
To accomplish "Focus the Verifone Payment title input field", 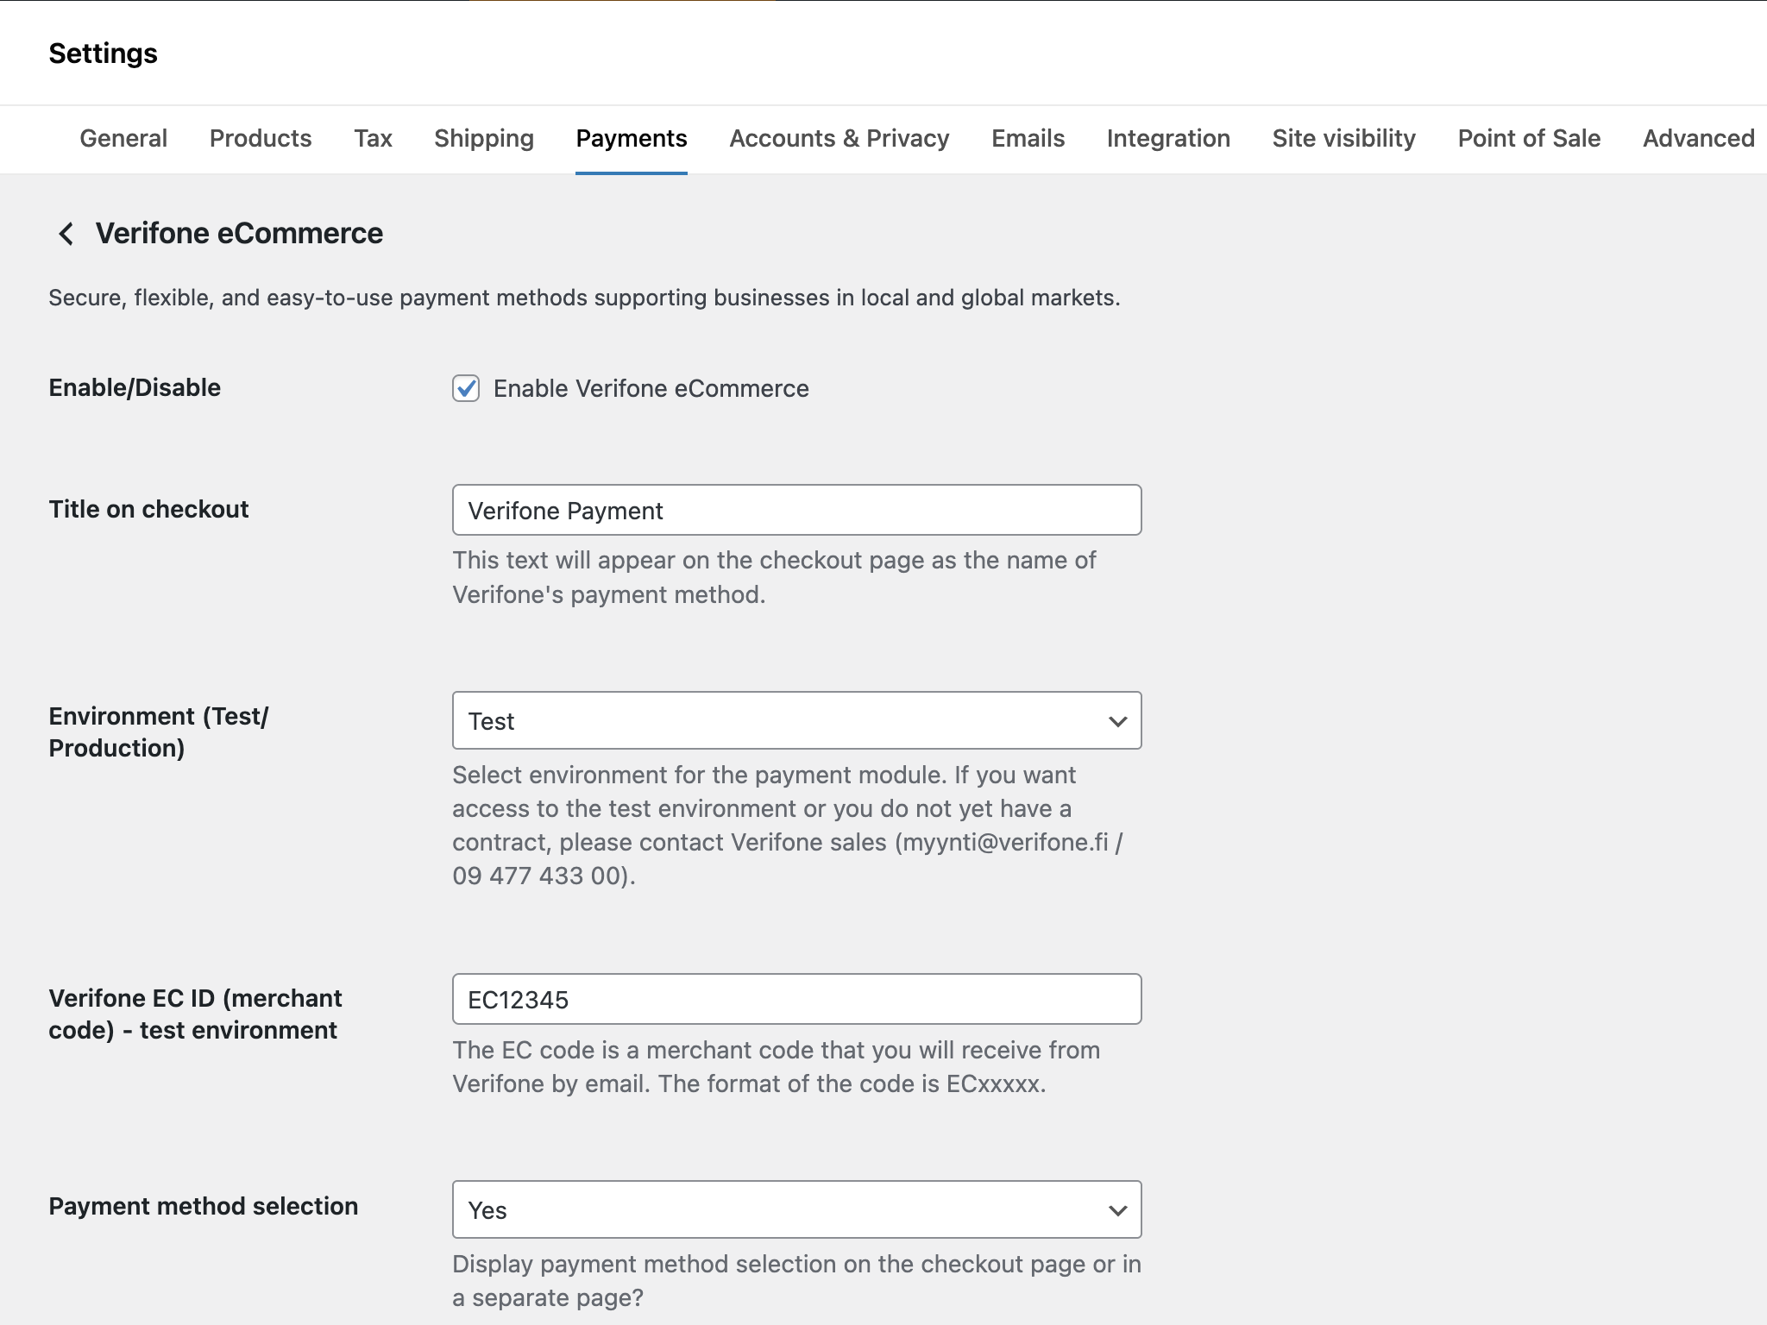I will (796, 510).
